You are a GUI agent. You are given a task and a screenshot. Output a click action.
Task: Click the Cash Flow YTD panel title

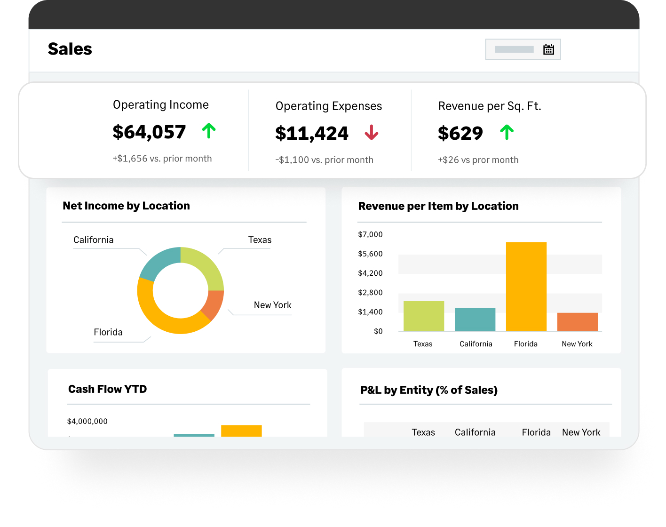(107, 389)
